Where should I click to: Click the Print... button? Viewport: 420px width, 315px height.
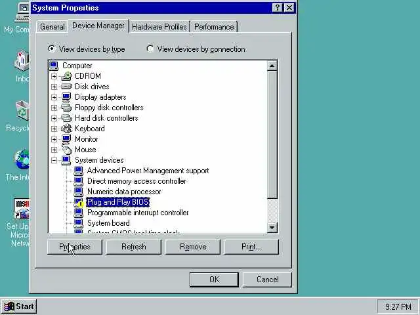pyautogui.click(x=251, y=247)
